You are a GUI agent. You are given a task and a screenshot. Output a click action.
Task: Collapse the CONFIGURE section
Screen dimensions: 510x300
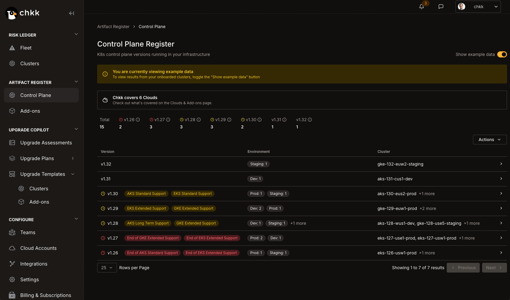[76, 219]
